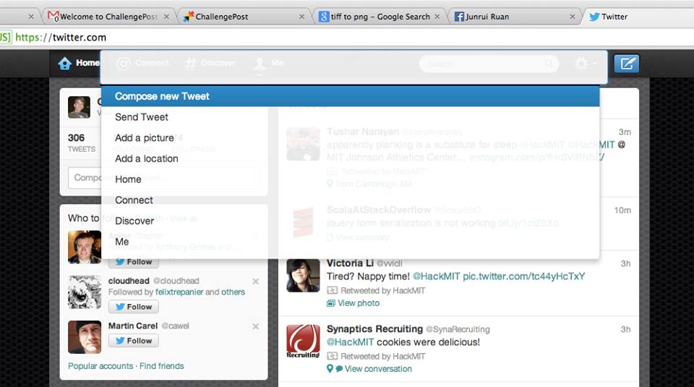Image resolution: width=694 pixels, height=387 pixels.
Task: Select Connect in the dropdown list
Action: point(350,200)
